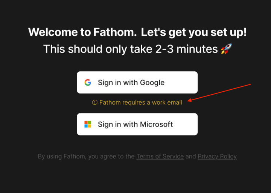Image resolution: width=271 pixels, height=193 pixels.
Task: Click the tail end of the red arrow
Action: [x=250, y=84]
